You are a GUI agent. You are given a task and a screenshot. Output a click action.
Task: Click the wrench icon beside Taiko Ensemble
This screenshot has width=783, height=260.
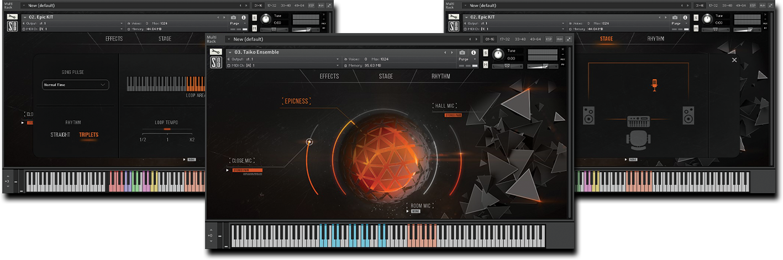pyautogui.click(x=214, y=53)
